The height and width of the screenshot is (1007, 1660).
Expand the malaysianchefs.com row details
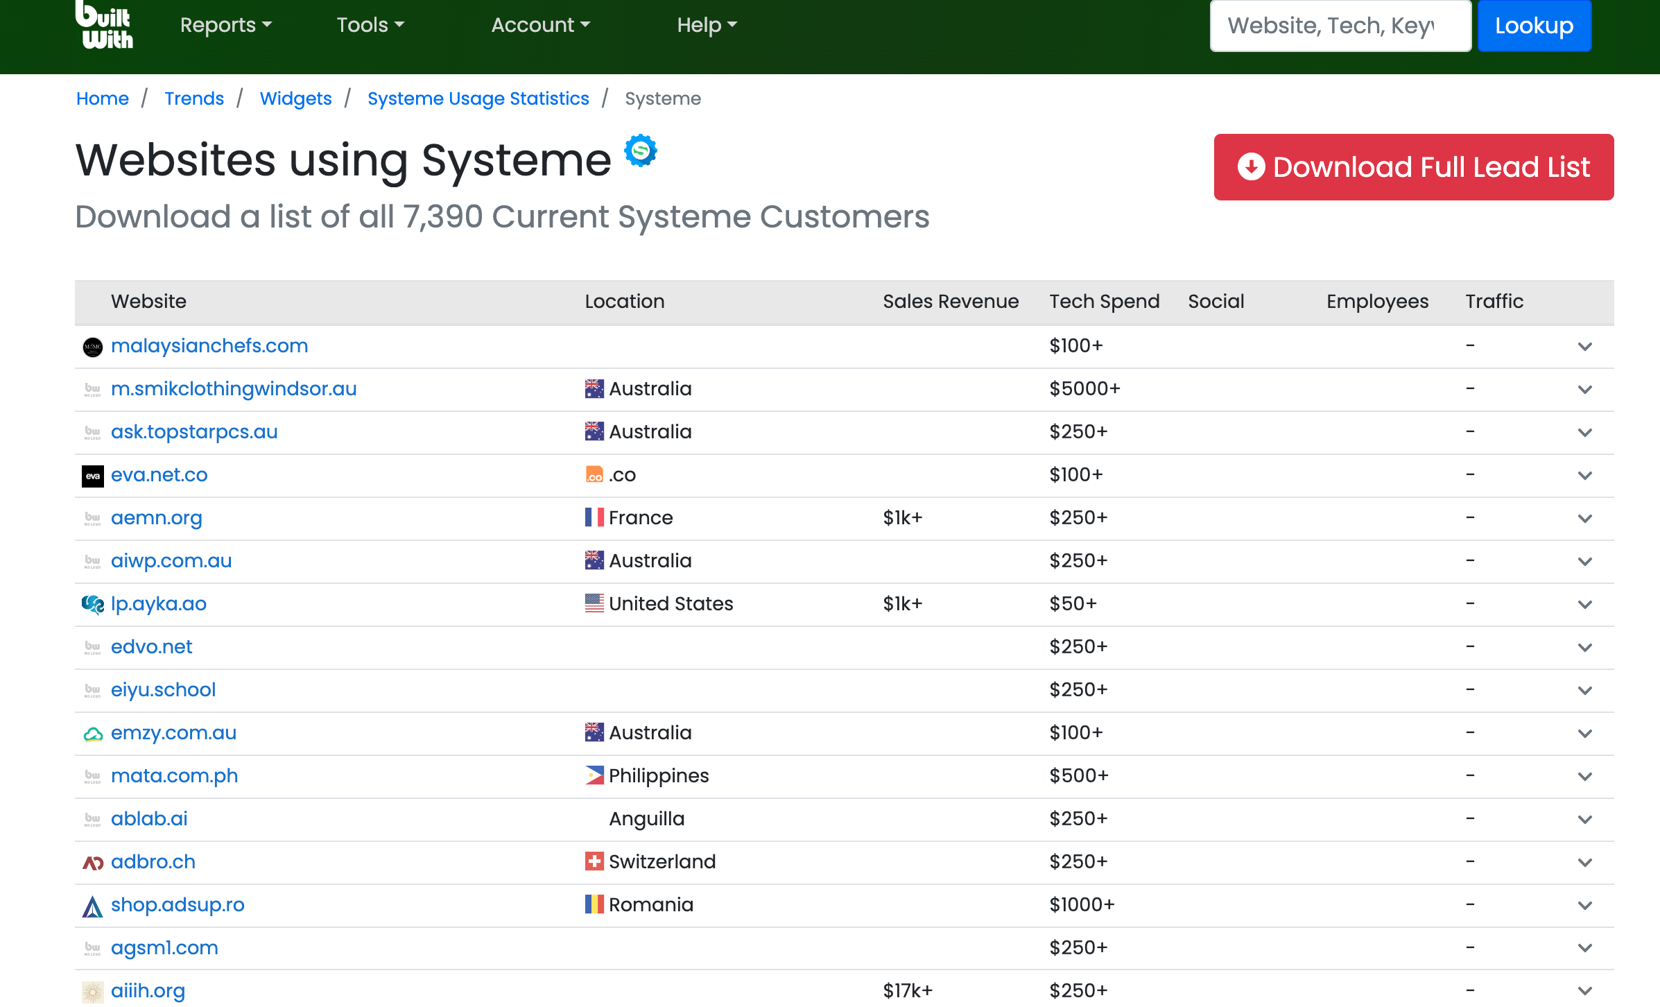tap(1584, 346)
